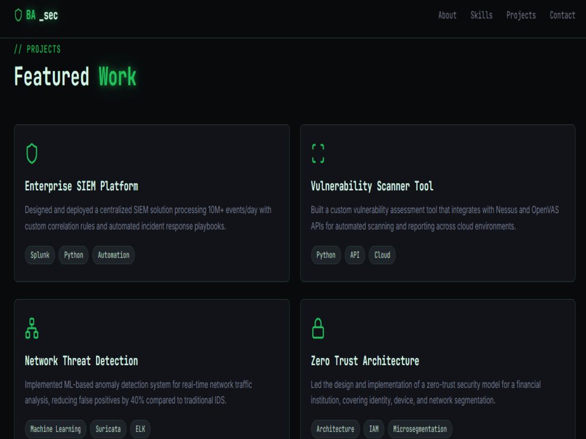The width and height of the screenshot is (586, 439).
Task: Click the SIEM description mentioning 10M+ events/day
Action: pyautogui.click(x=148, y=218)
